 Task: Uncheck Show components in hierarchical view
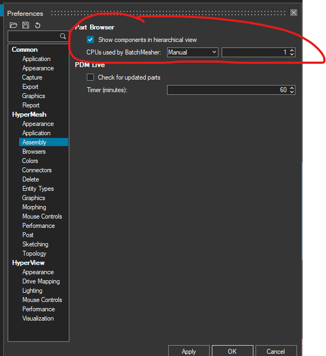coord(90,40)
